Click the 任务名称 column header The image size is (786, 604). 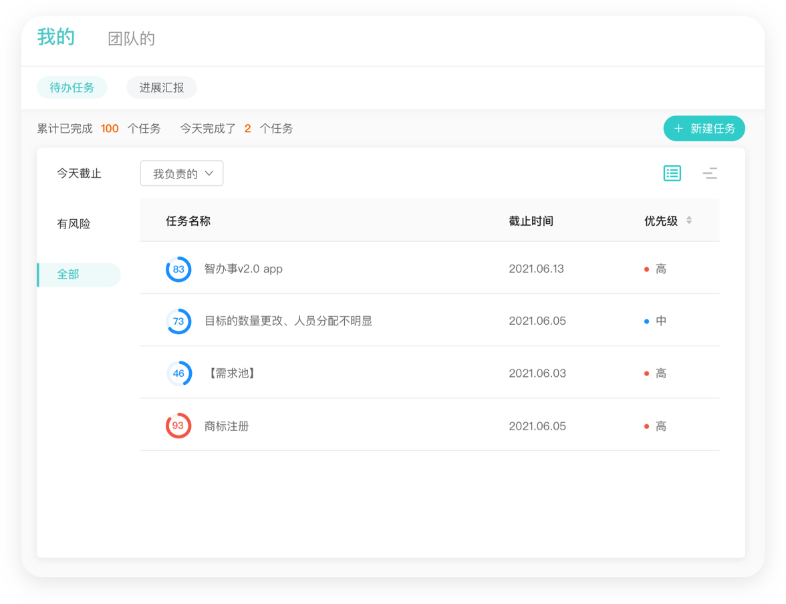[188, 221]
